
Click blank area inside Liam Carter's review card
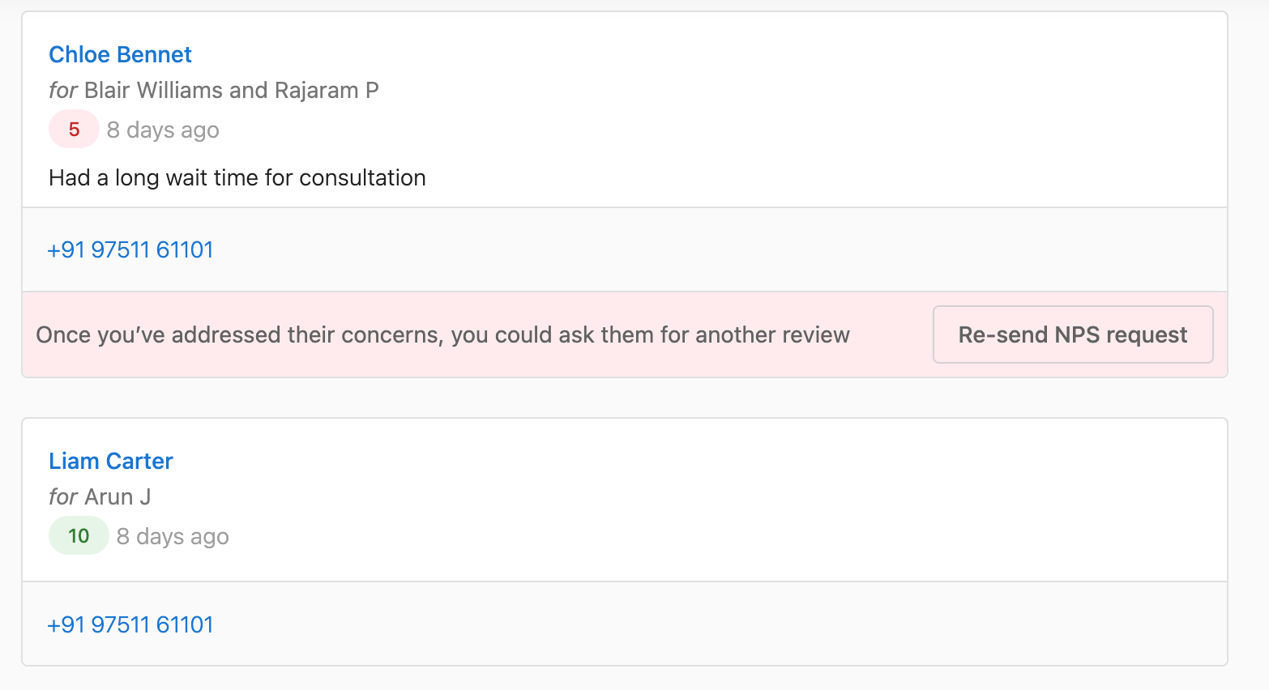(x=729, y=502)
